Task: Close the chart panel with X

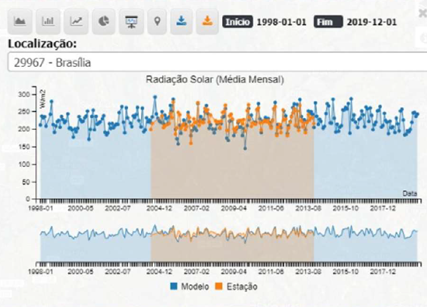Action: (x=422, y=14)
